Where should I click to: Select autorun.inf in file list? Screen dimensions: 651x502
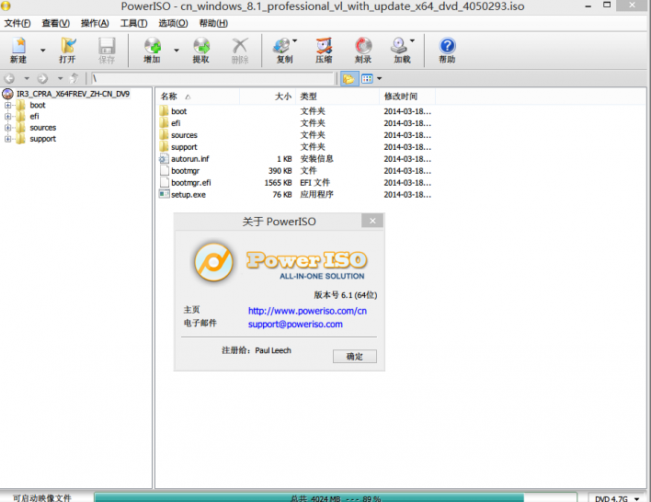(x=190, y=159)
